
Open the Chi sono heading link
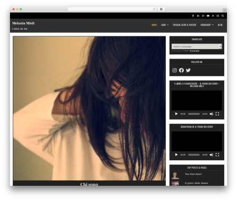pyautogui.click(x=89, y=184)
